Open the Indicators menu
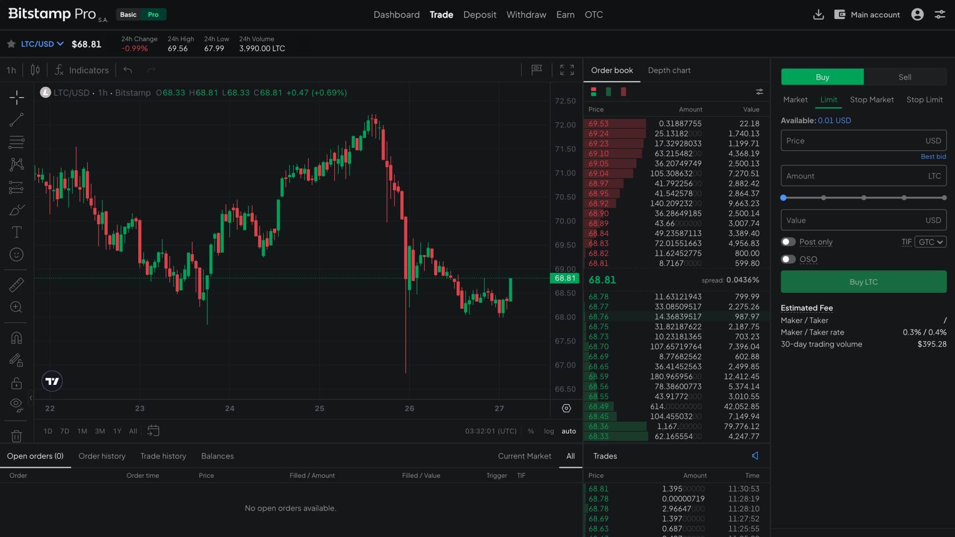Image resolution: width=955 pixels, height=537 pixels. pyautogui.click(x=82, y=70)
